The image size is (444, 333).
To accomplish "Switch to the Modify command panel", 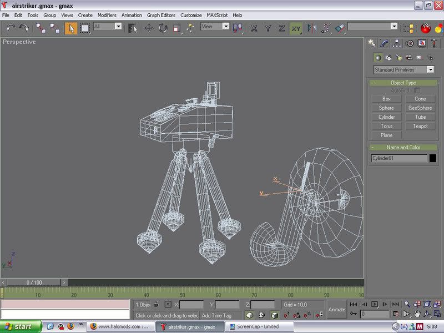I will click(x=384, y=43).
